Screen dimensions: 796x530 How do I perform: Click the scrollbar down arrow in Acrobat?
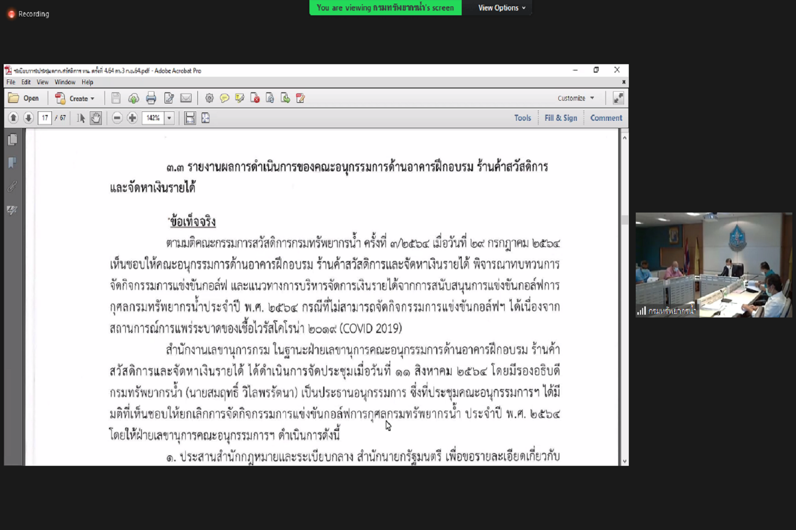(x=625, y=462)
